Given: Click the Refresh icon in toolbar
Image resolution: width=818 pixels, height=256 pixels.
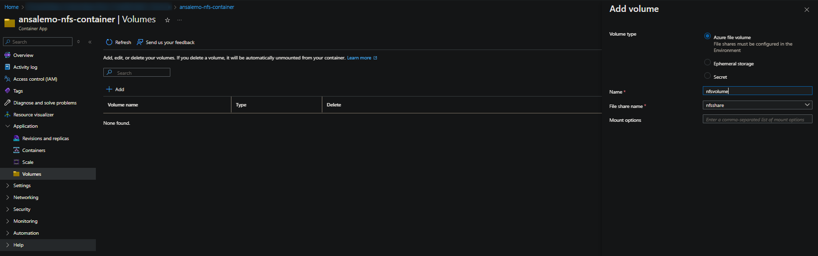Looking at the screenshot, I should point(109,43).
